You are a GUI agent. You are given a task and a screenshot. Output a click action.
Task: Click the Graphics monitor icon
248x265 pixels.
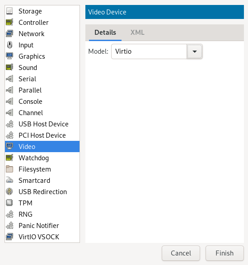point(9,56)
